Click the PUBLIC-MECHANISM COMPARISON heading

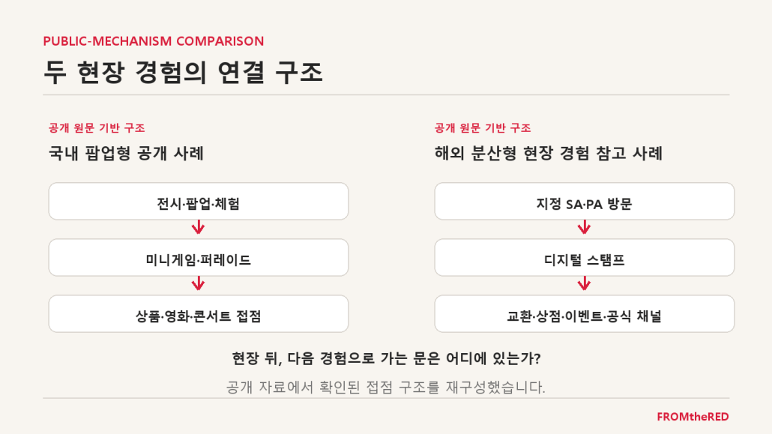(x=154, y=41)
